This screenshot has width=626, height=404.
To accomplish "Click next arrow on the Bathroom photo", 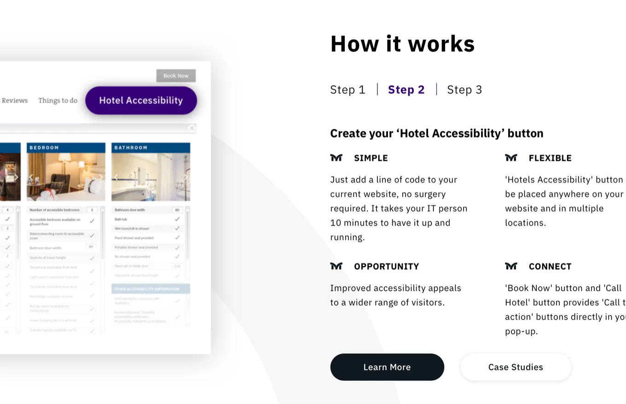I will (186, 177).
